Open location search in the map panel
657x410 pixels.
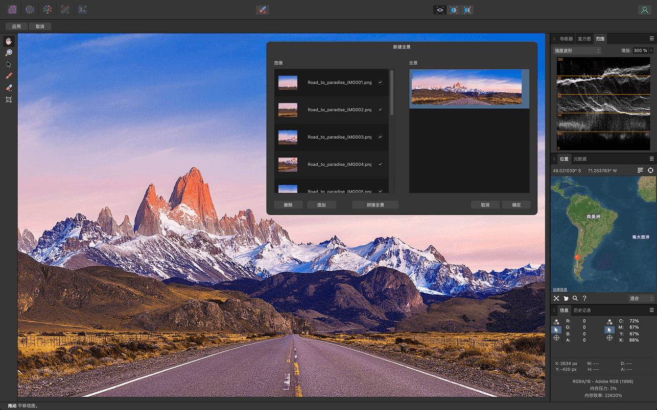575,298
